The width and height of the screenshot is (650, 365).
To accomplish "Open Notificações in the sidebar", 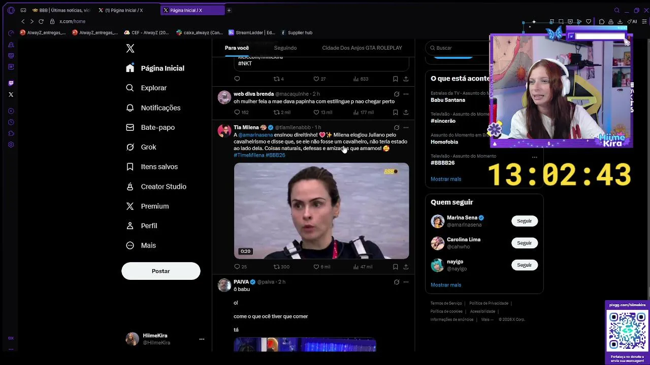I will click(153, 107).
